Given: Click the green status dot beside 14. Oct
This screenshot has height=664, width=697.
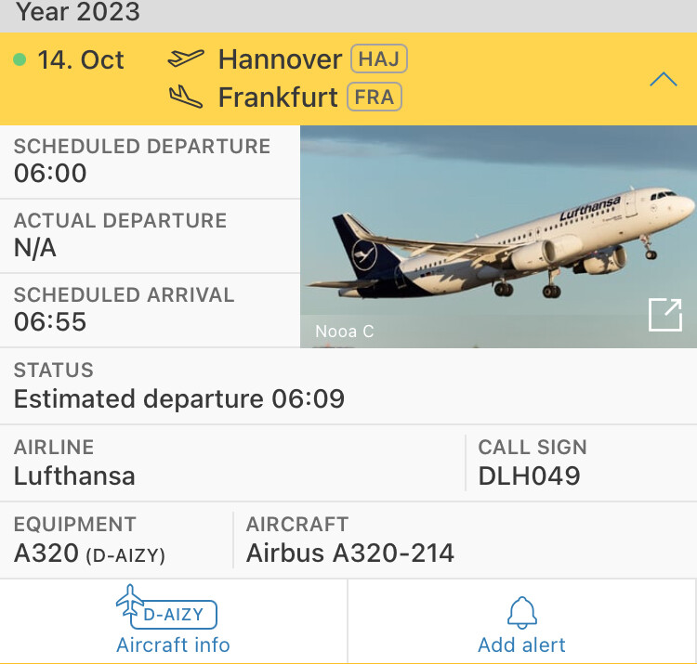Looking at the screenshot, I should pos(20,60).
